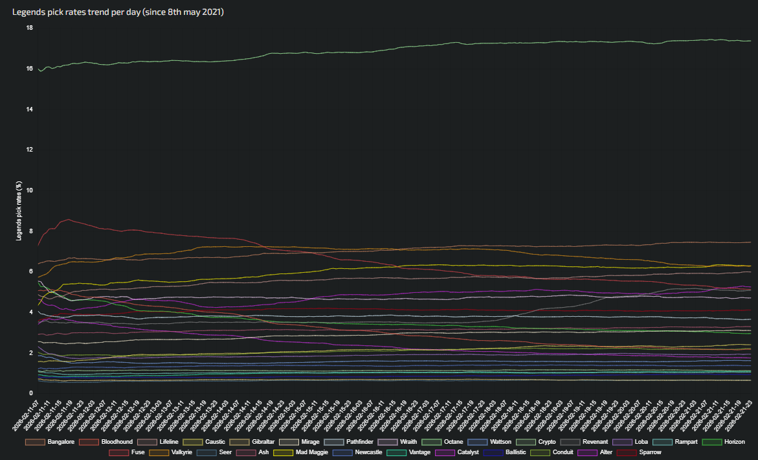This screenshot has height=460, width=758.
Task: Toggle the Horizon green legend box
Action: pyautogui.click(x=713, y=442)
